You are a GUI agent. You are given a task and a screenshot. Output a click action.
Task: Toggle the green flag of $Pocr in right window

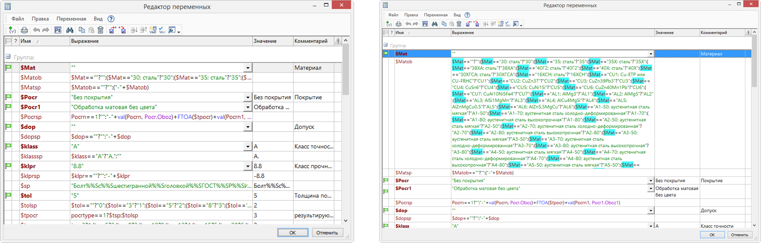[386, 181]
